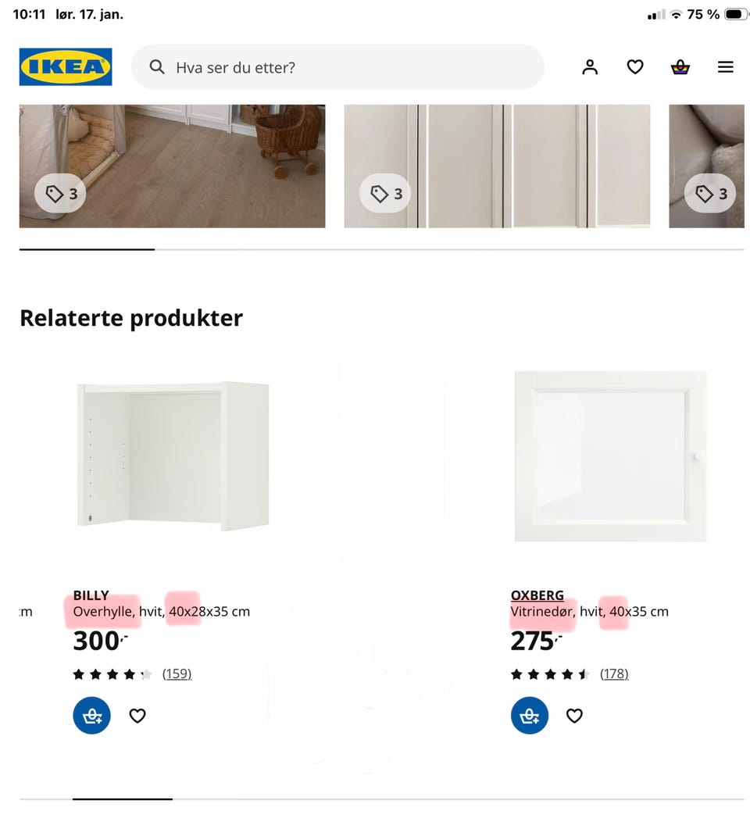Open the OXBERG product name link

[x=537, y=595]
